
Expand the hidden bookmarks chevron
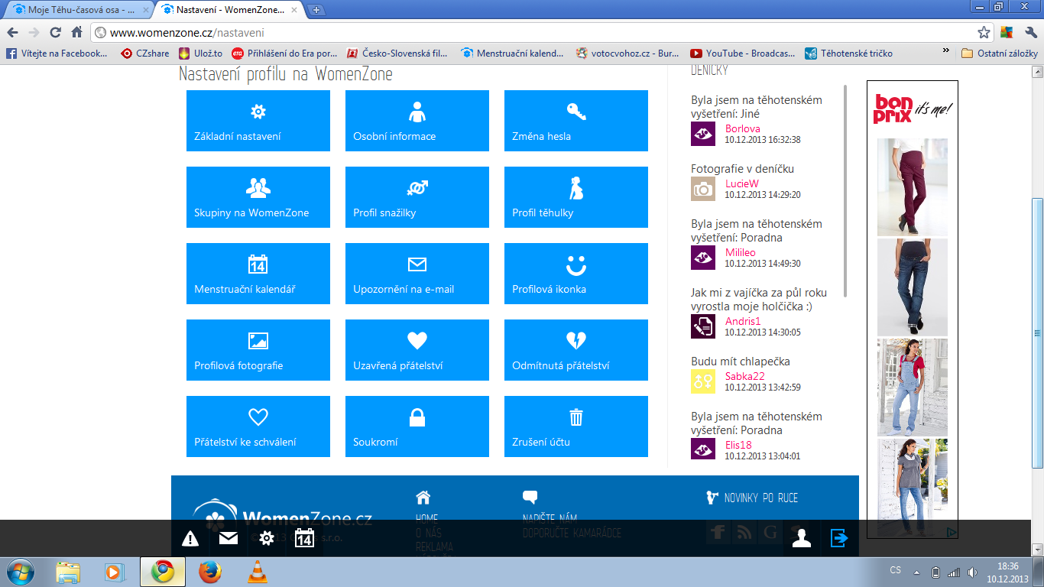(x=946, y=51)
